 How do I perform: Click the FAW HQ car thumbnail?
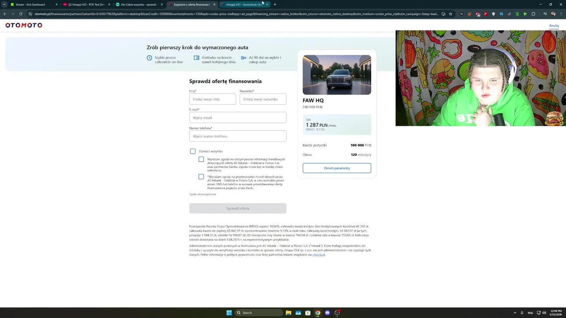337,75
